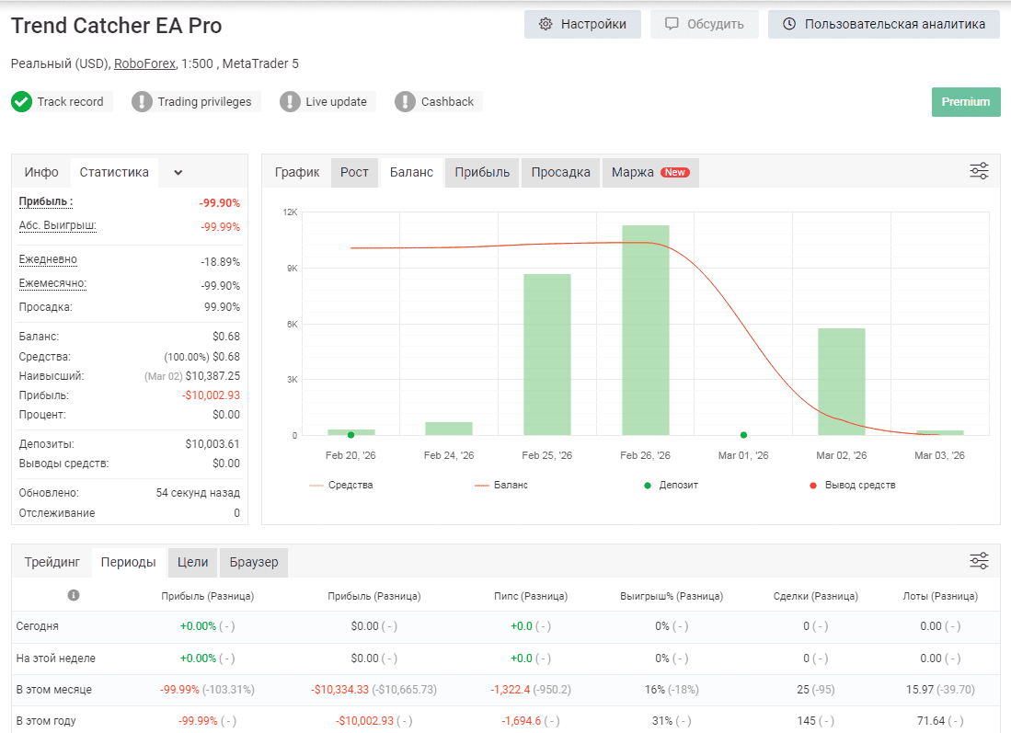Click the Ежемесячно: statistic label
Screen dimensions: 1011x733
click(x=52, y=283)
